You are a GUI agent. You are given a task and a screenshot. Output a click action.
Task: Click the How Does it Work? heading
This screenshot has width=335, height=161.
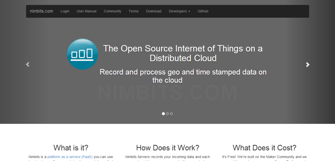pyautogui.click(x=167, y=148)
